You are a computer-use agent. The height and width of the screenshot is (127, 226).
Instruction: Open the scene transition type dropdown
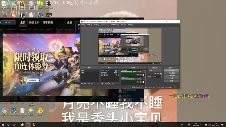pyautogui.click(x=155, y=71)
